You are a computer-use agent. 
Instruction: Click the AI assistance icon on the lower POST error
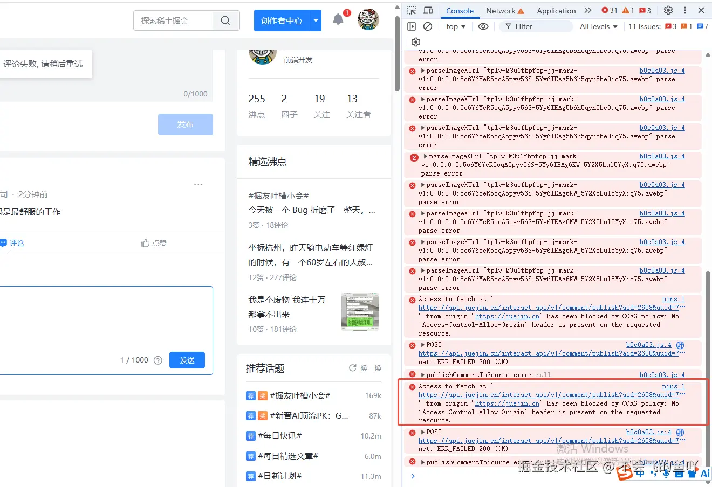pyautogui.click(x=680, y=432)
